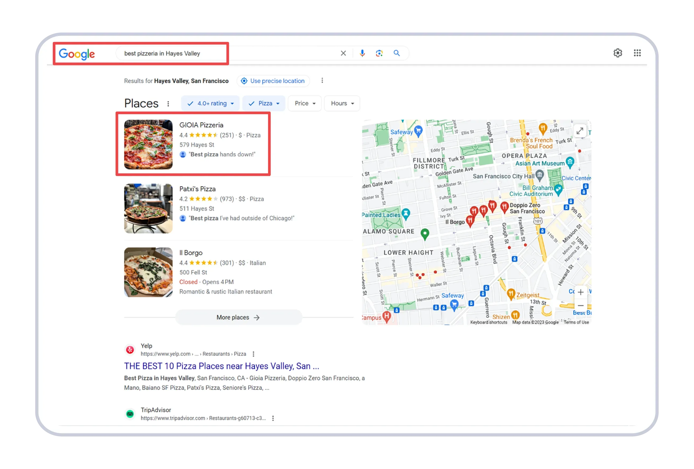Toggle the 4.0+ rating filter
The image size is (694, 469).
210,103
